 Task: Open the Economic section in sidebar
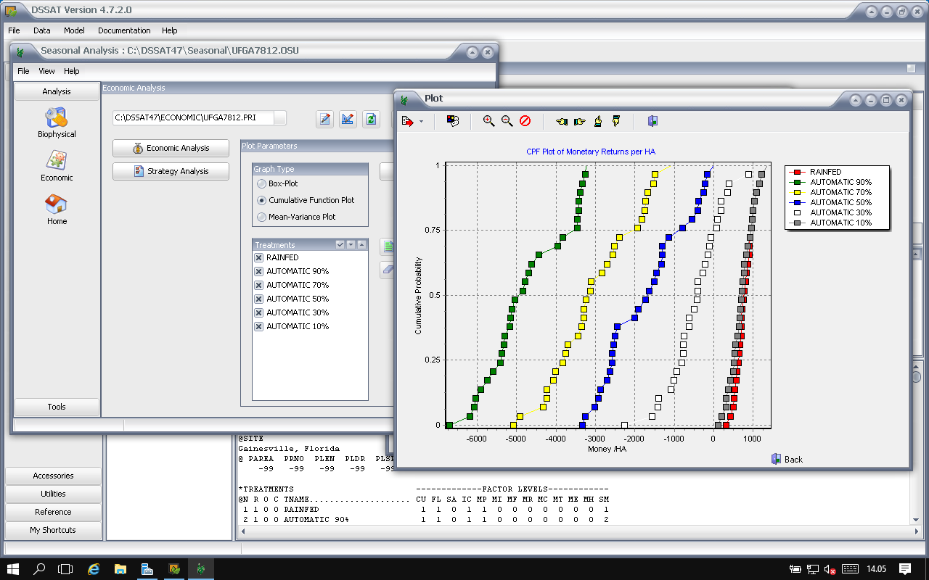(57, 166)
